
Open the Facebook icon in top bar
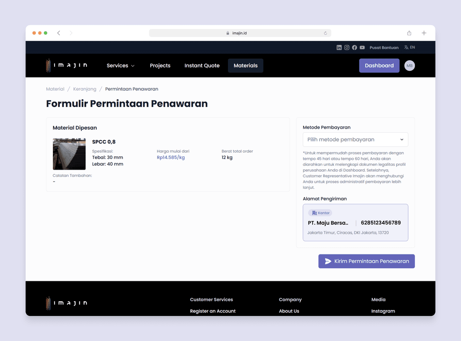point(354,48)
